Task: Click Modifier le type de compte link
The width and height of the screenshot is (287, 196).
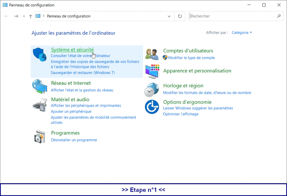Action: click(x=191, y=58)
